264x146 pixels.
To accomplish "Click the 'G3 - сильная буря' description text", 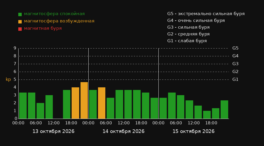I will point(188,27).
